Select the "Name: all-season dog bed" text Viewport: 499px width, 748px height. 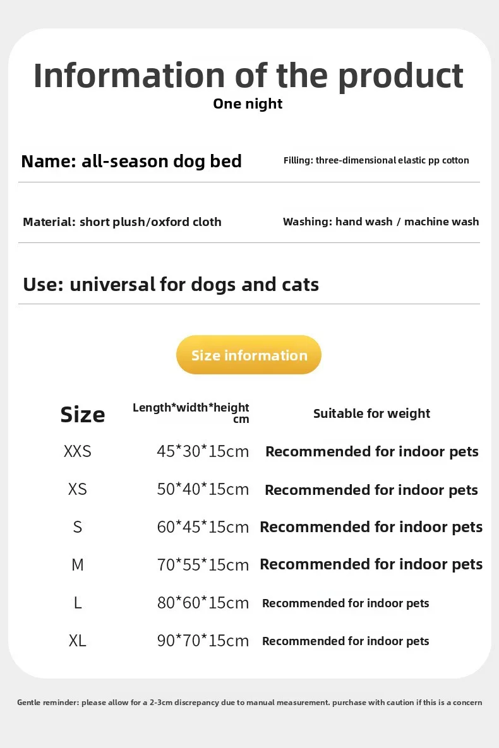click(x=131, y=161)
